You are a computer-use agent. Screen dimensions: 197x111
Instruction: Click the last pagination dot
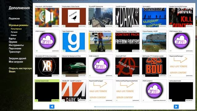133,107
